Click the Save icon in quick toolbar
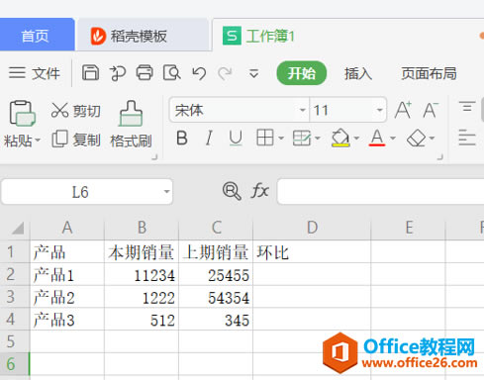The image size is (484, 380). pyautogui.click(x=90, y=73)
